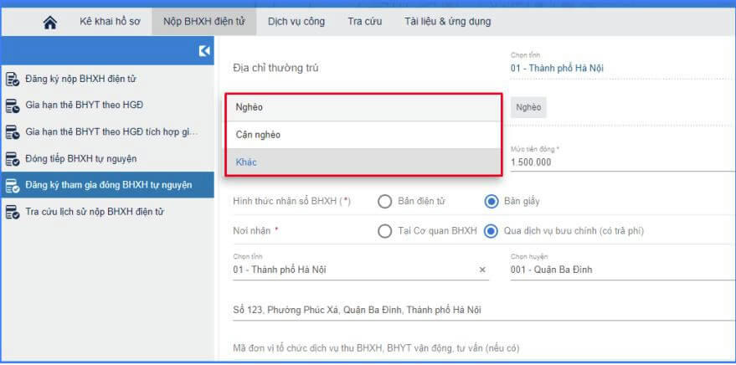Click the delivery address text field
This screenshot has width=736, height=365.
[x=485, y=311]
